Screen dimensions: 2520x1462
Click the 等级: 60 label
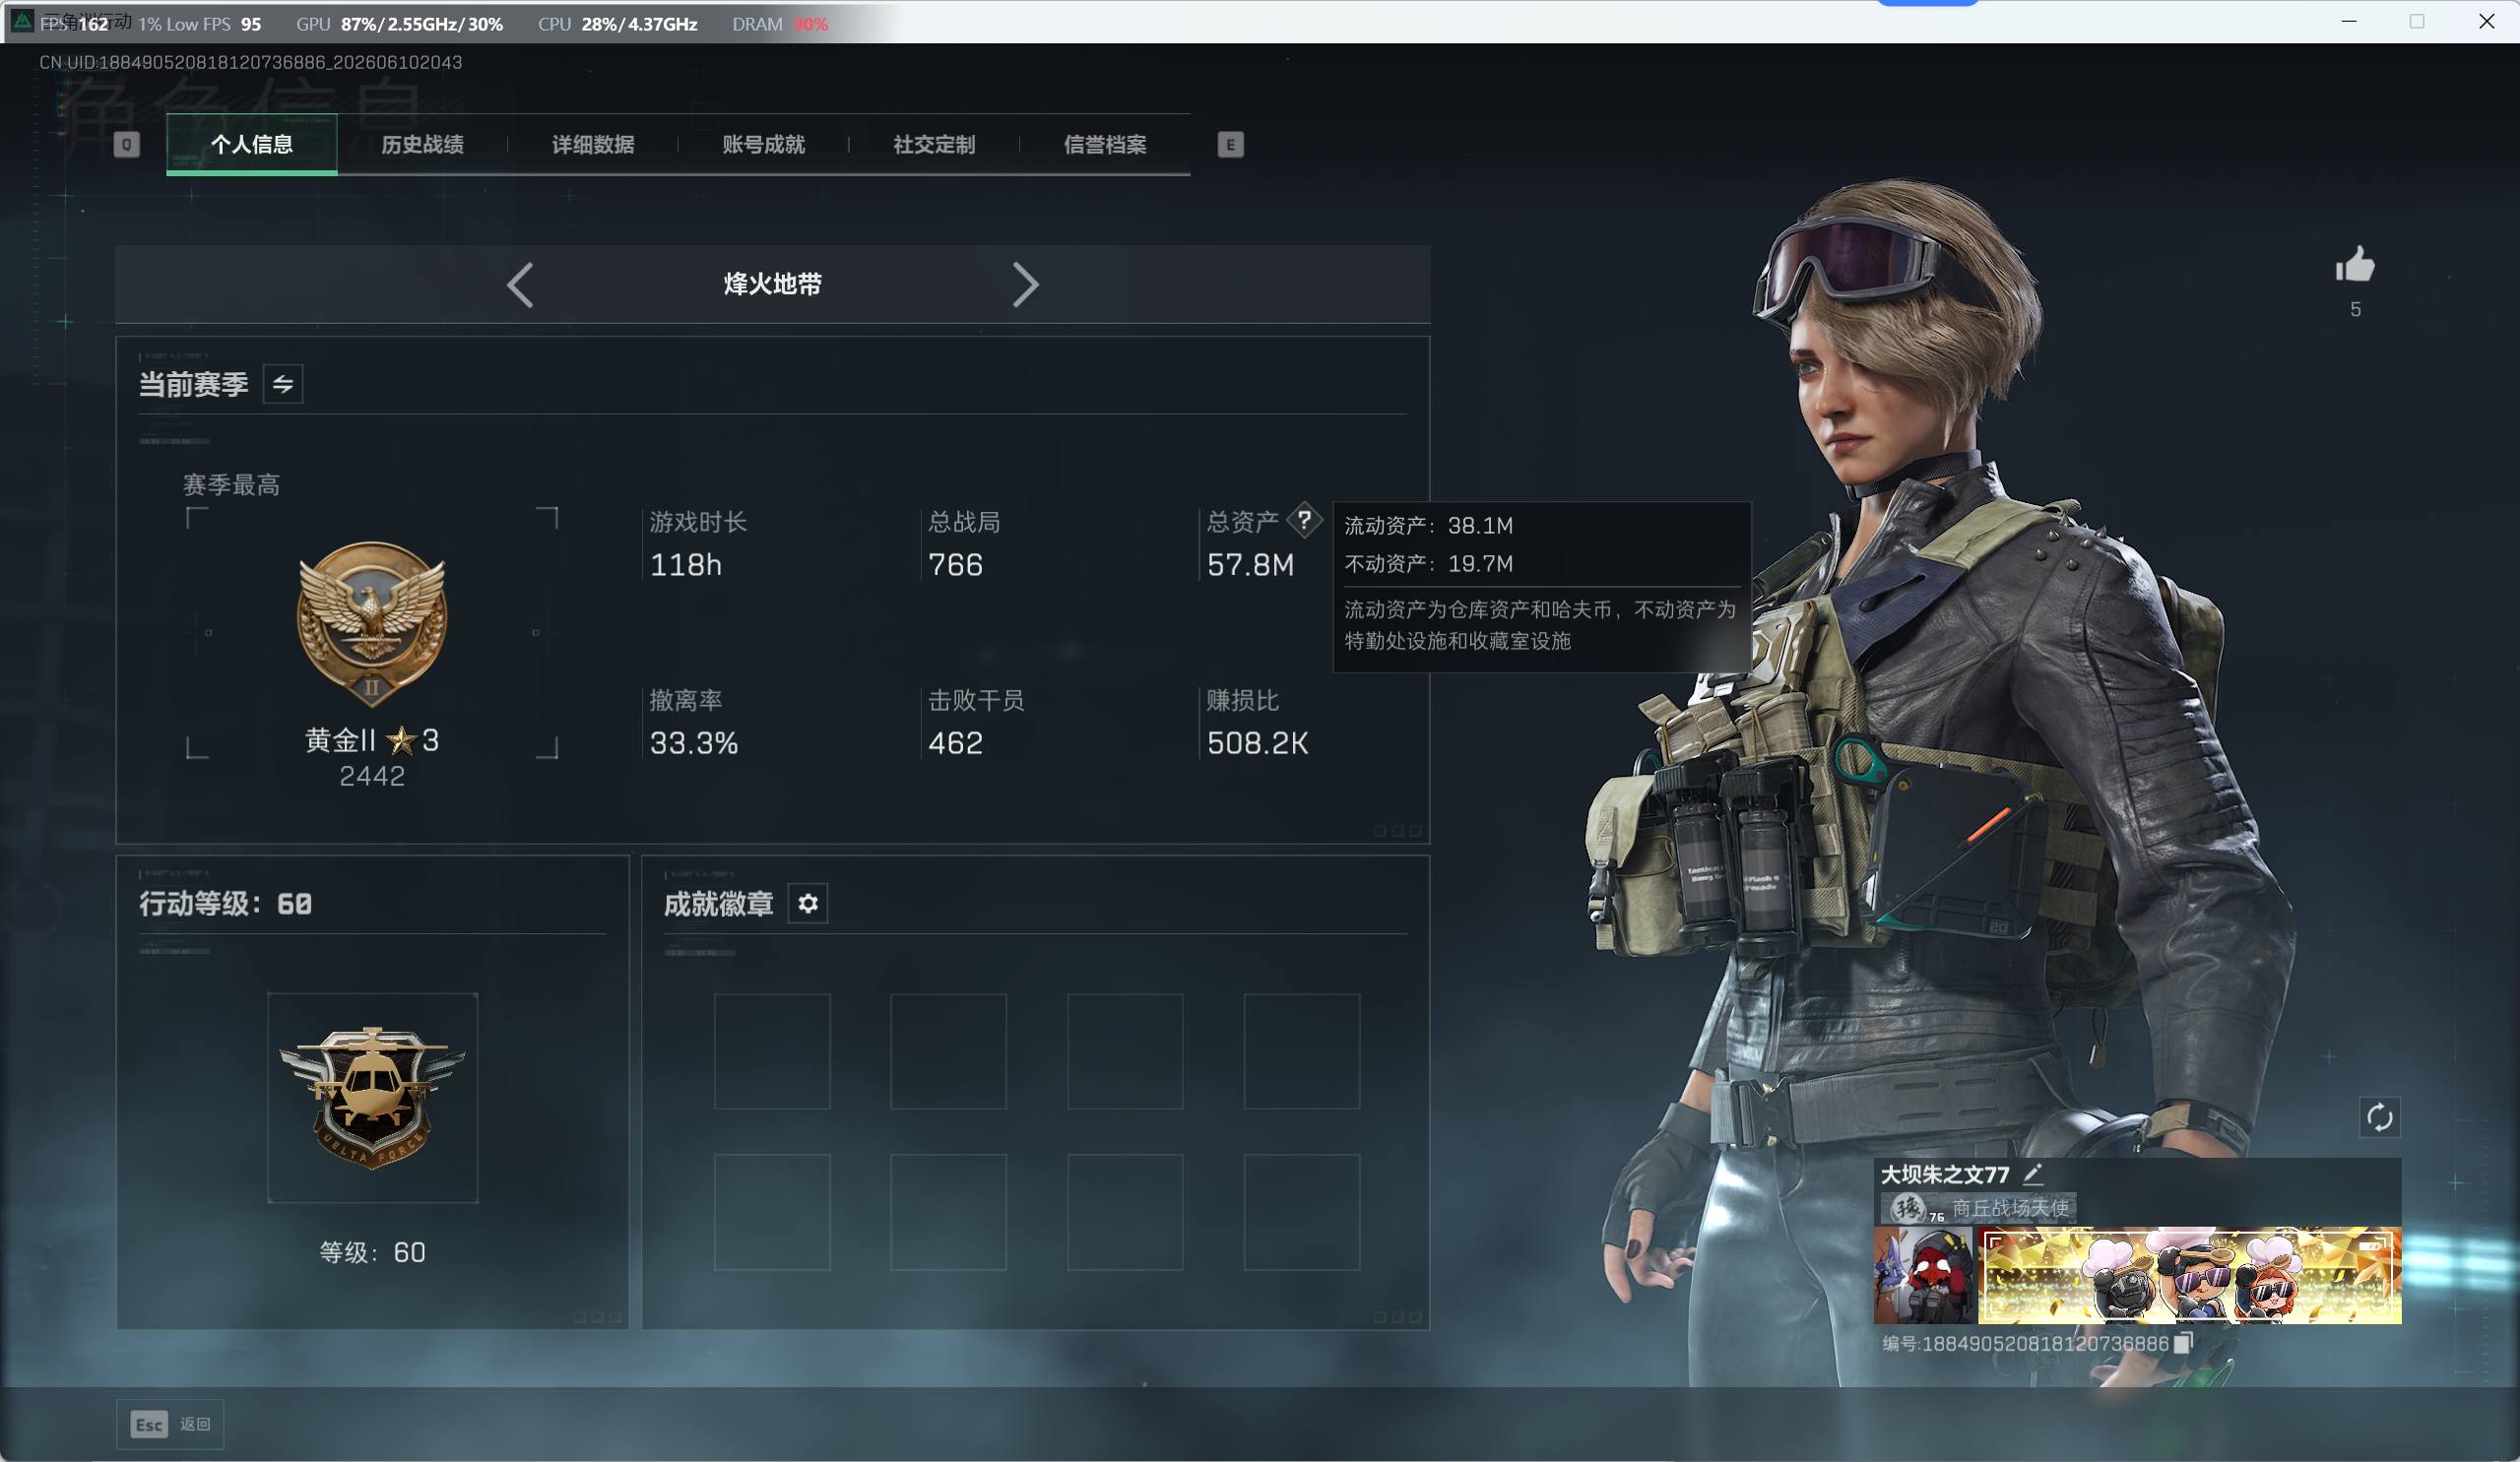pyautogui.click(x=372, y=1252)
